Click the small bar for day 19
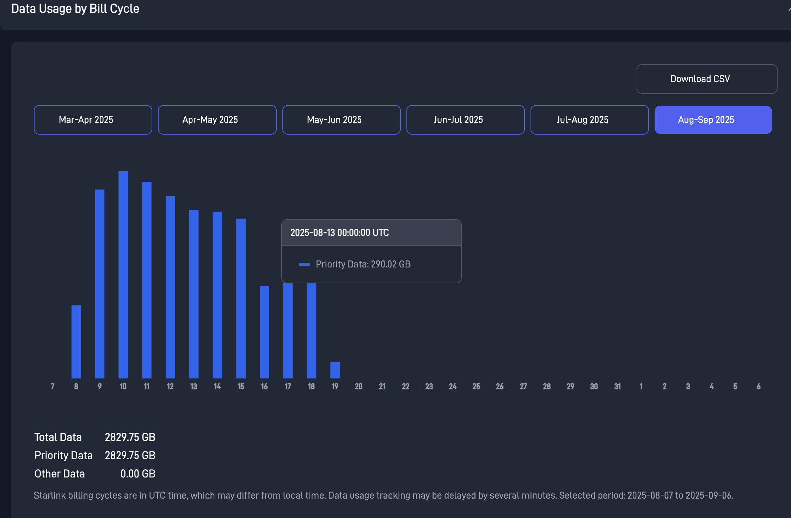 [x=335, y=370]
